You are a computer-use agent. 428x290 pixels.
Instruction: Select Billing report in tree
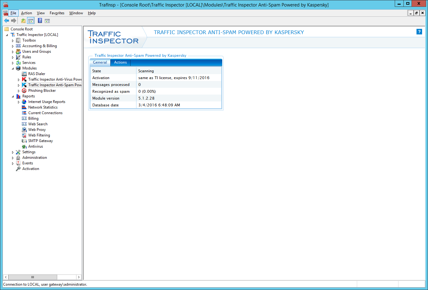tap(33, 118)
